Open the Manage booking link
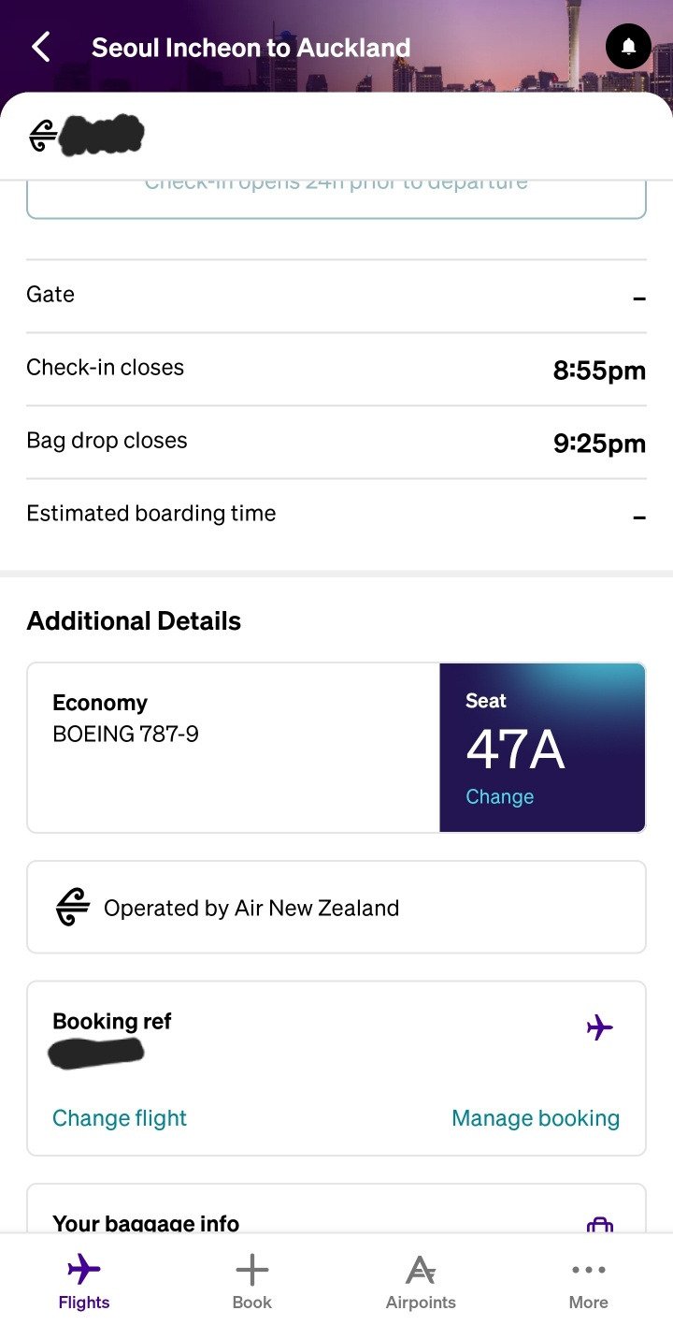The height and width of the screenshot is (1325, 673). pyautogui.click(x=536, y=1118)
